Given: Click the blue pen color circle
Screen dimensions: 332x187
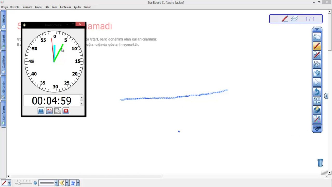Looking at the screenshot, I should tap(35, 183).
